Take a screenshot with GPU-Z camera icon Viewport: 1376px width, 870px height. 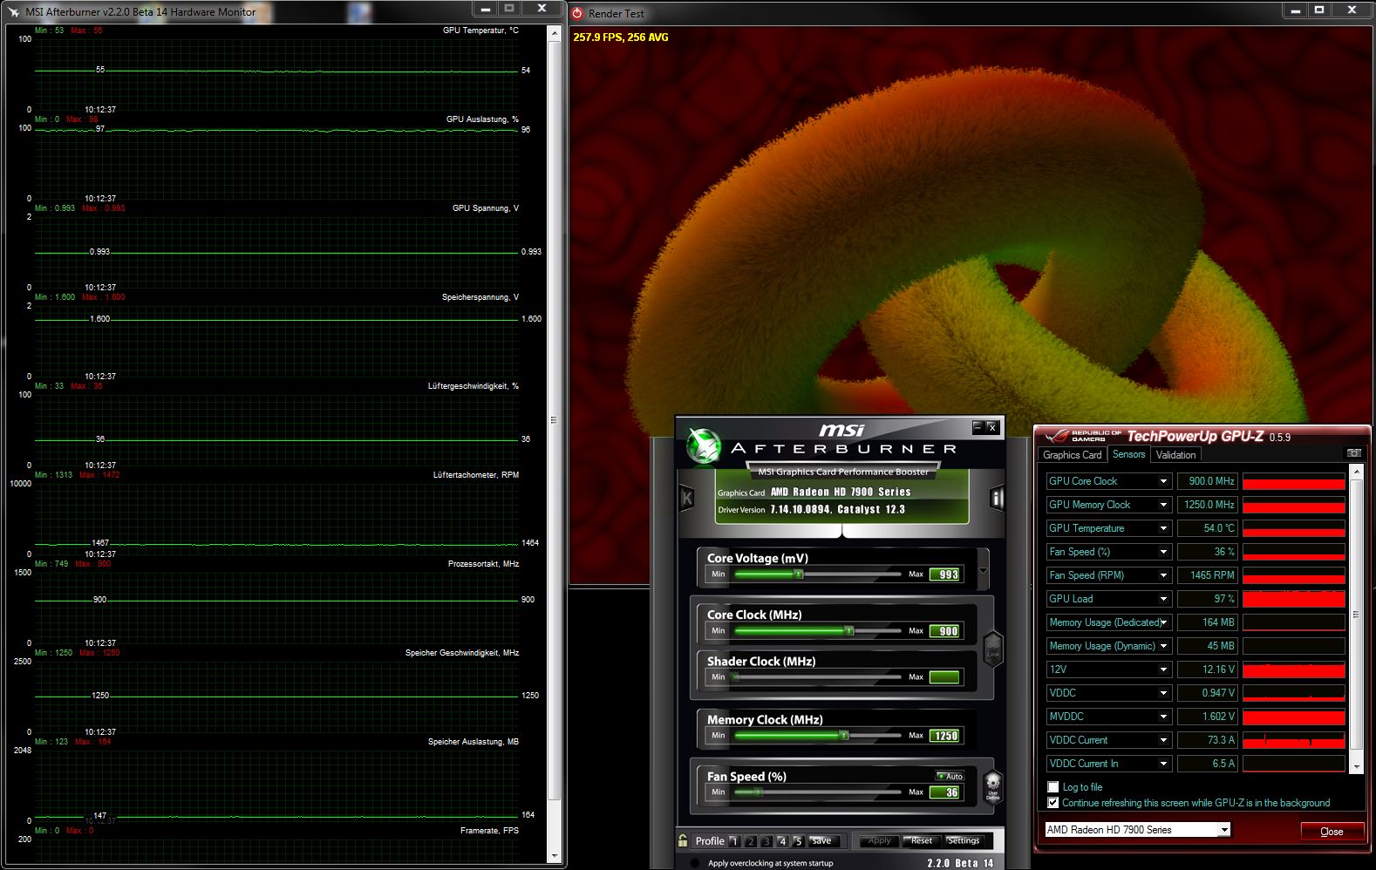[1353, 453]
